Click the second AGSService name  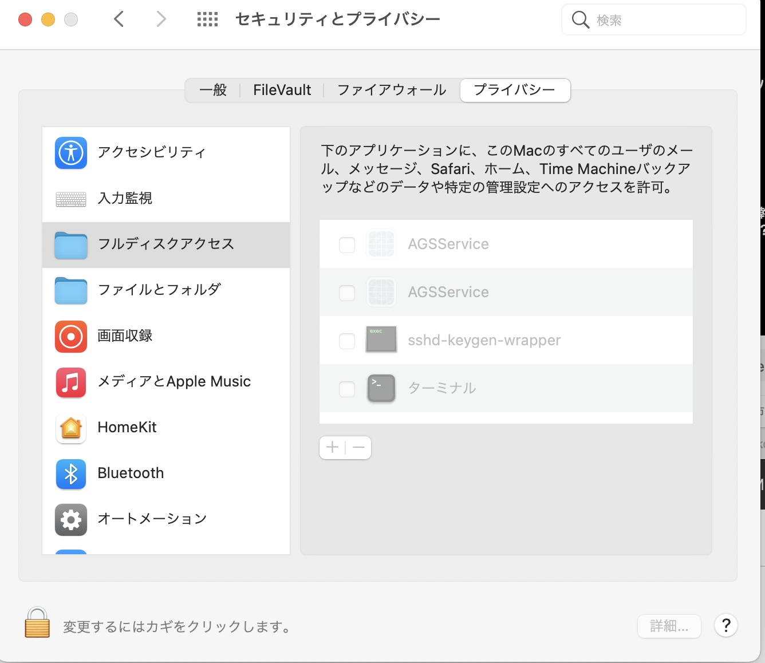(x=448, y=293)
